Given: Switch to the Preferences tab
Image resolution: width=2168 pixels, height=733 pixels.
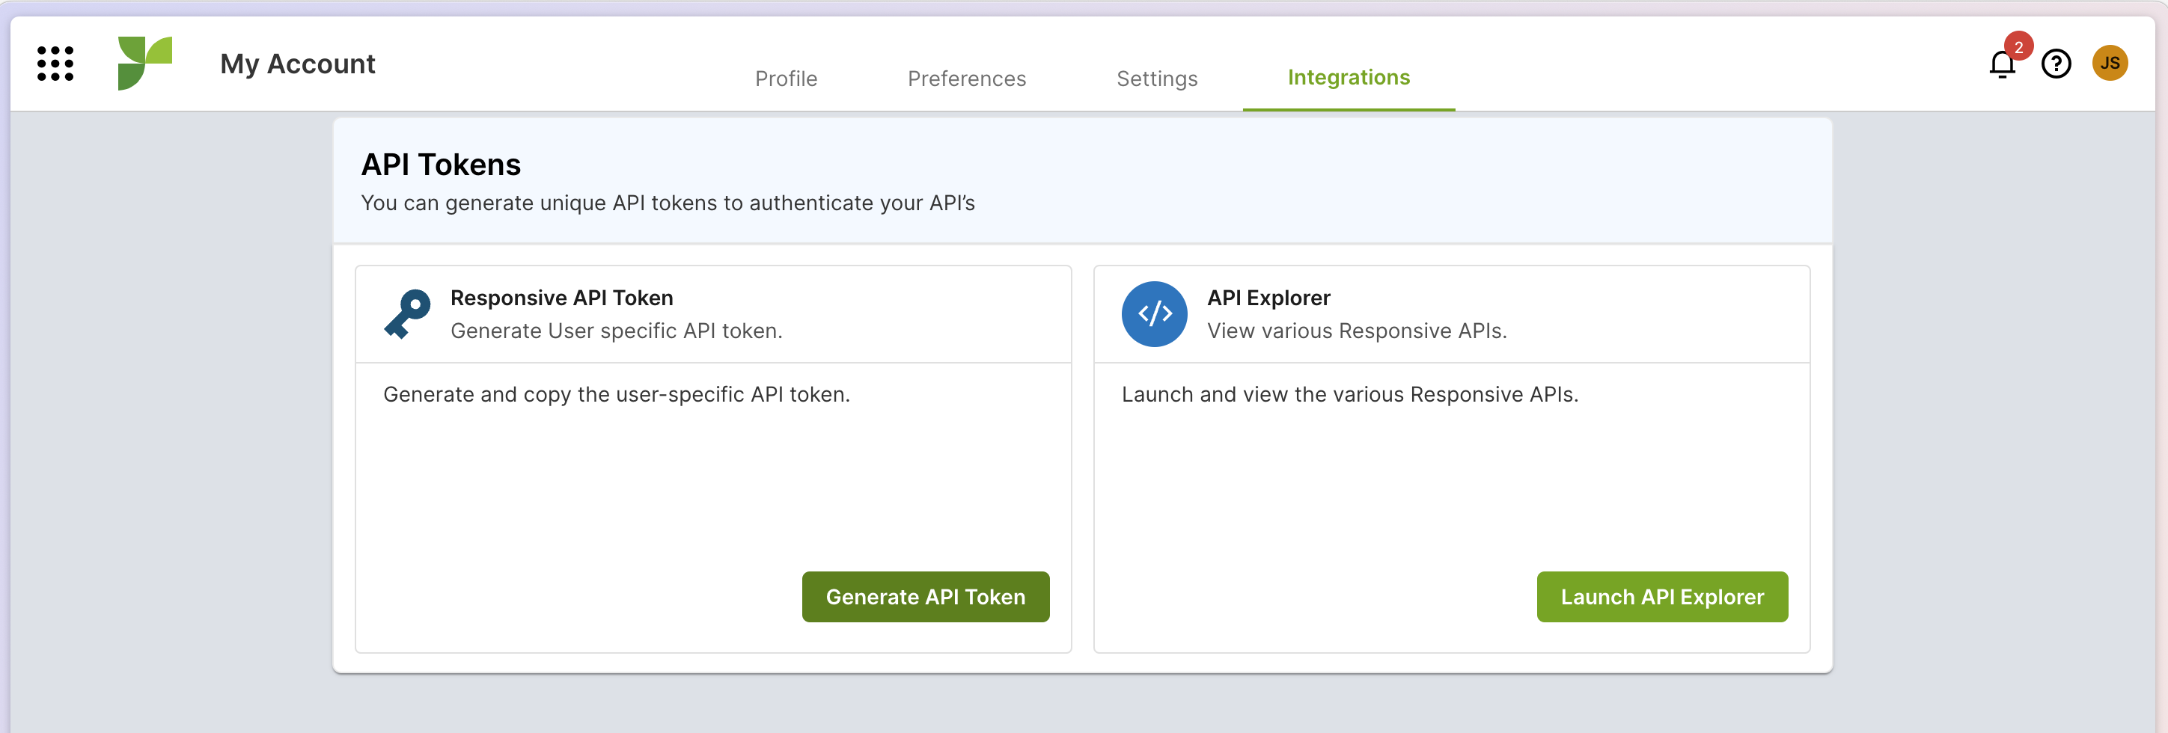Looking at the screenshot, I should click(966, 79).
